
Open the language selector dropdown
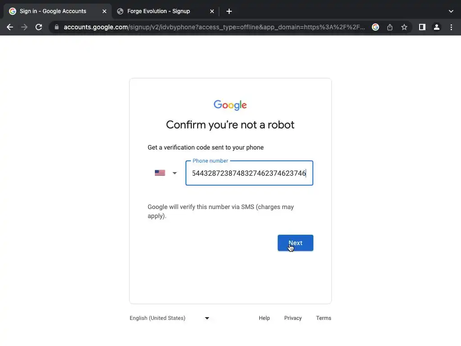click(170, 318)
